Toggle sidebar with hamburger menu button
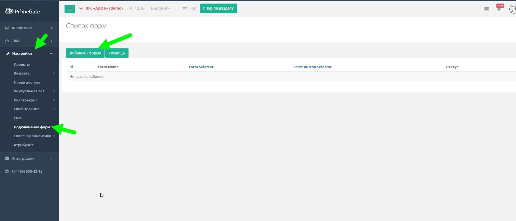 point(70,9)
